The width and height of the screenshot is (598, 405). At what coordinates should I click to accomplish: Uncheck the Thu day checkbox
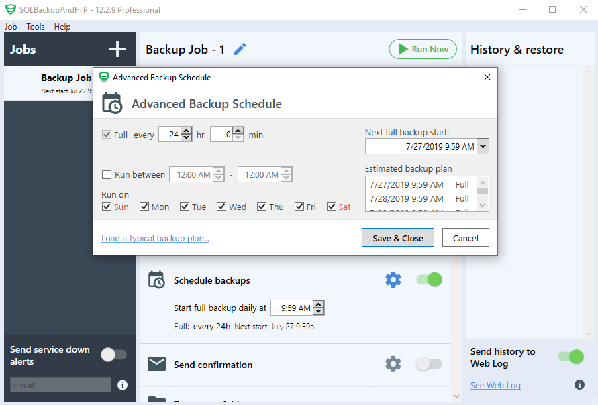coord(262,207)
